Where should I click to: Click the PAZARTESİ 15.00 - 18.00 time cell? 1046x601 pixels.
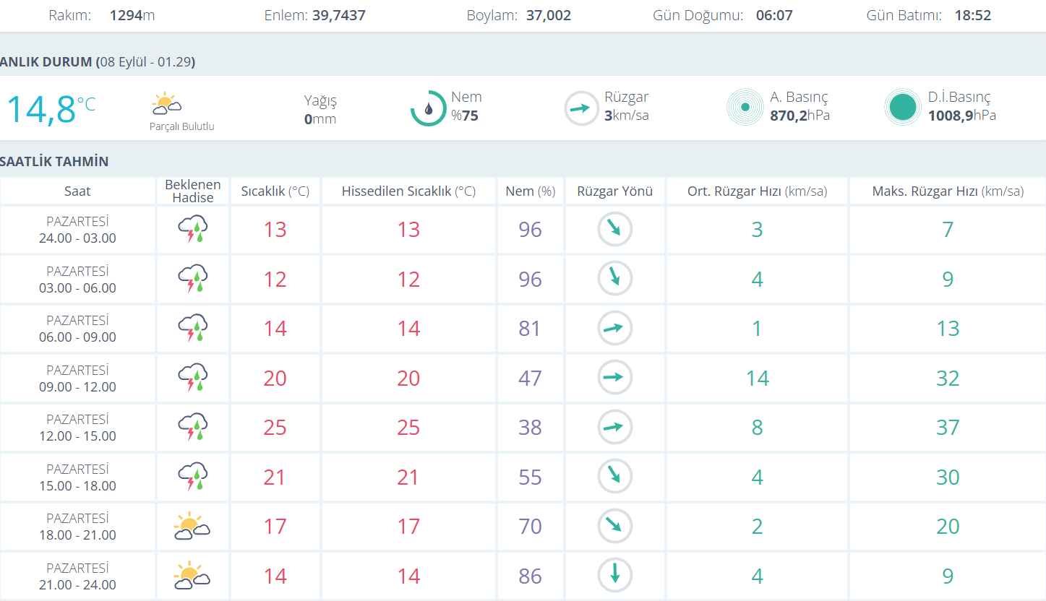pos(77,477)
